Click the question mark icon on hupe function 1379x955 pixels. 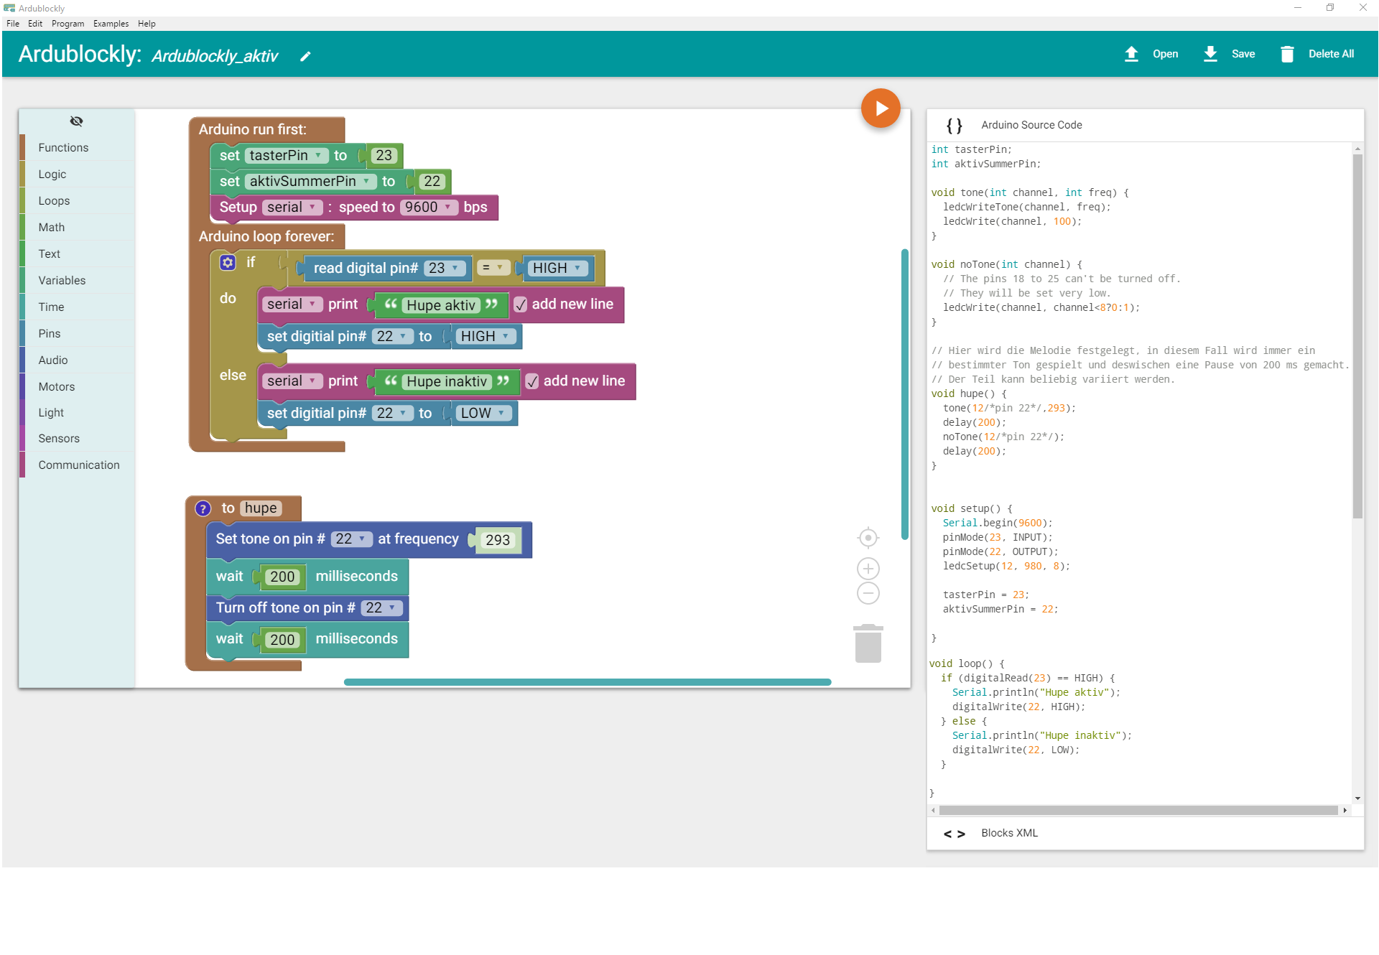coord(203,508)
